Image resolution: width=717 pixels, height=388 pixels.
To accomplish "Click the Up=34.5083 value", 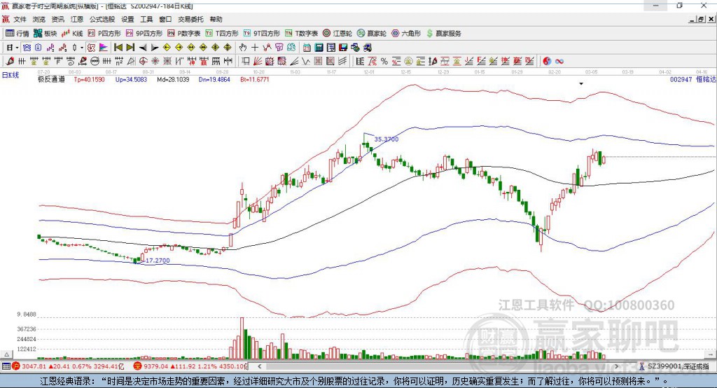I will pos(131,80).
